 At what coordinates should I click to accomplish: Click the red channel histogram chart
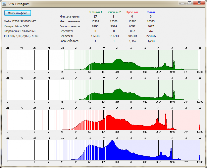tap(103, 120)
